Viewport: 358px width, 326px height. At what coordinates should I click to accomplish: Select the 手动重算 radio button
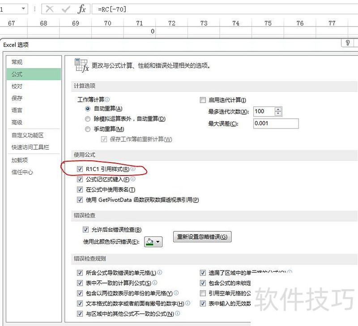point(88,129)
